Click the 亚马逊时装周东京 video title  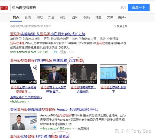[83, 89]
